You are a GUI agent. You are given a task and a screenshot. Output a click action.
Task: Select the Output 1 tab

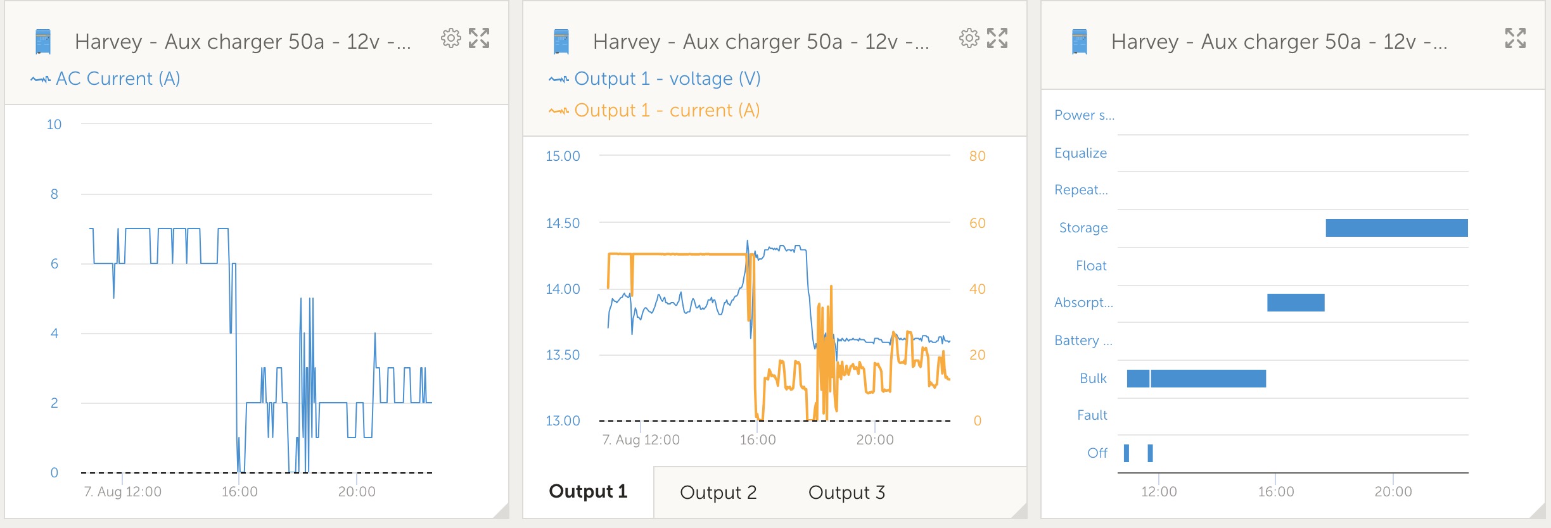[x=588, y=491]
